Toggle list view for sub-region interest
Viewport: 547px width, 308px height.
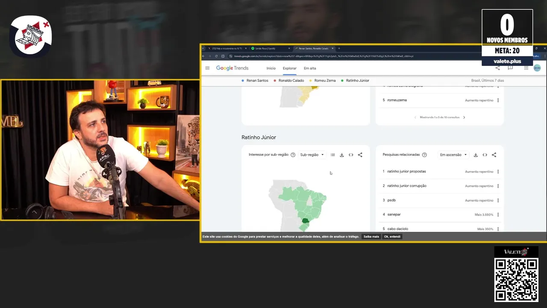(x=332, y=155)
